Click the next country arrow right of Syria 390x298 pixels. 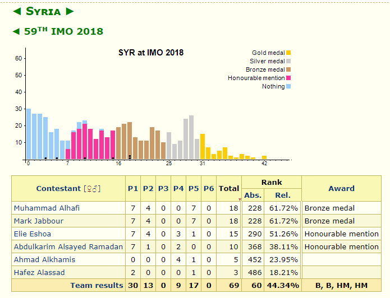(x=70, y=12)
